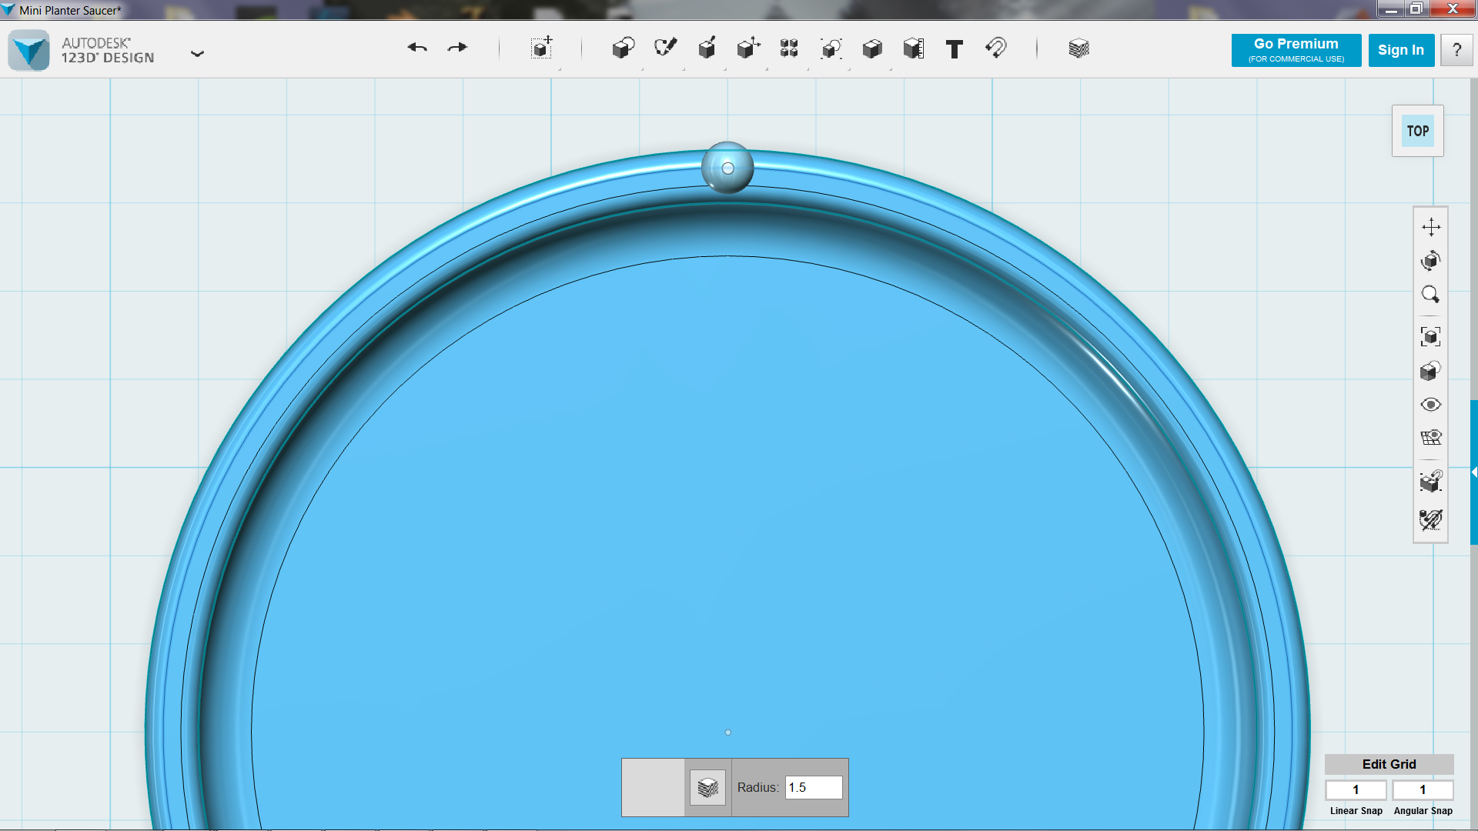
Task: Select the Orbit navigation tool
Action: pyautogui.click(x=1430, y=261)
